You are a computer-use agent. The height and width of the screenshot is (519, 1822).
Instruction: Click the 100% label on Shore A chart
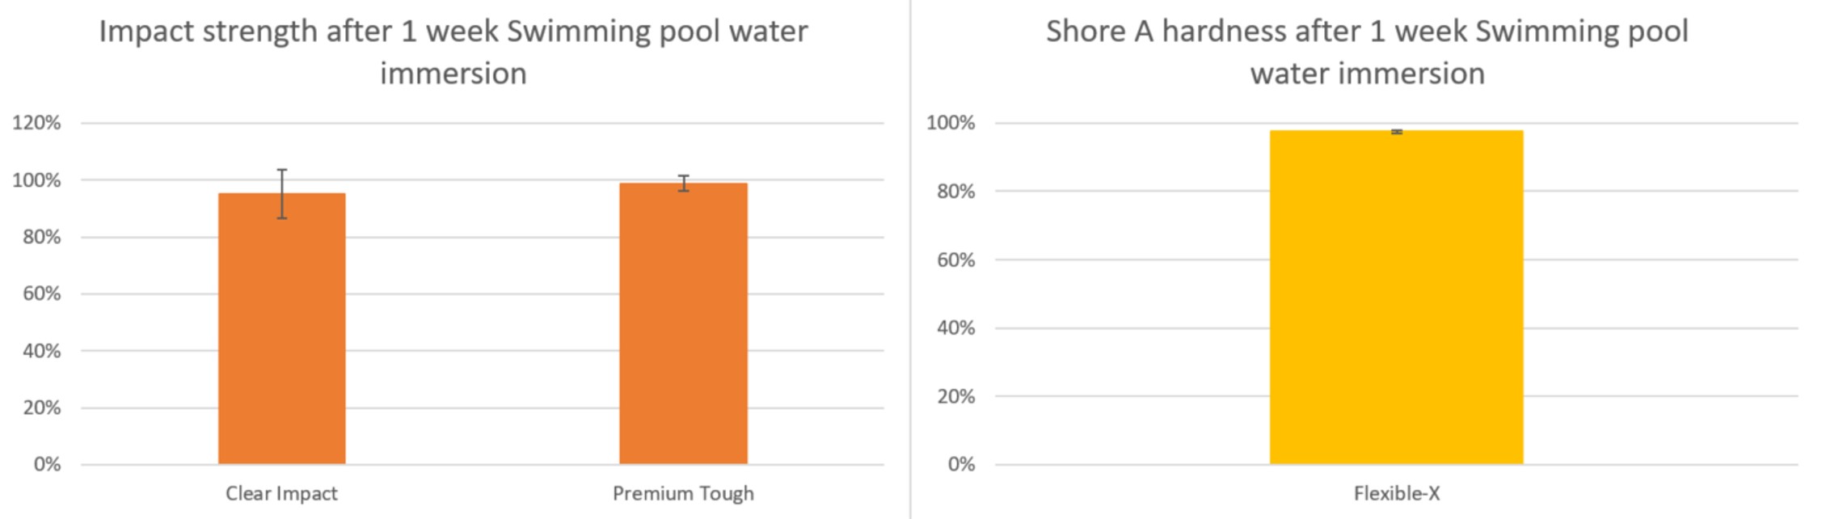[x=951, y=123]
